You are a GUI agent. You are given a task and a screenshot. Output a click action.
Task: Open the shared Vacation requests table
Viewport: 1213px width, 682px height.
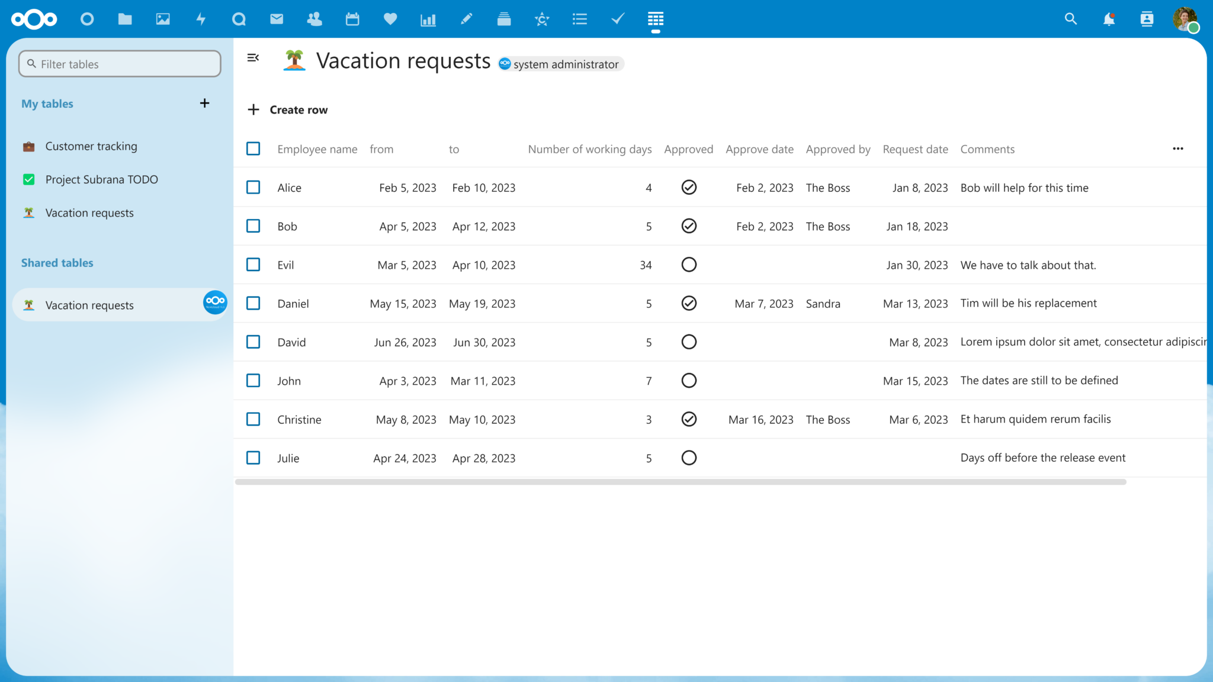89,305
